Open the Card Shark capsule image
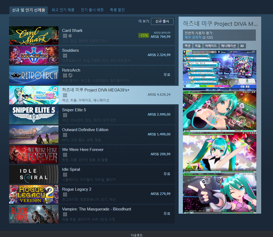 click(x=34, y=35)
